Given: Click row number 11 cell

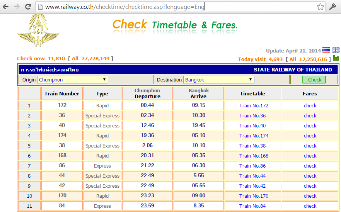Looking at the screenshot, I should [x=29, y=206].
